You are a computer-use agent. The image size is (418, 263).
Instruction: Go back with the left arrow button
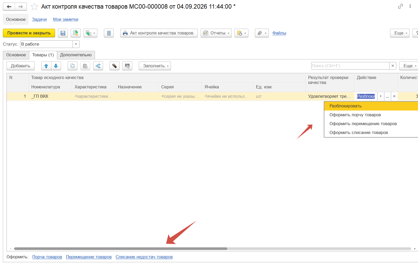coord(9,7)
